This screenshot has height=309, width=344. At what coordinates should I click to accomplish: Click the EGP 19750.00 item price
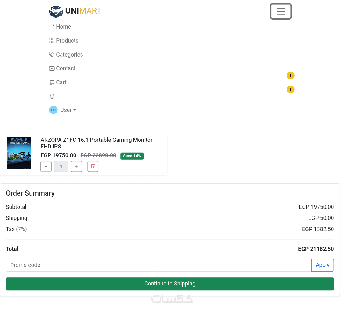tap(58, 155)
